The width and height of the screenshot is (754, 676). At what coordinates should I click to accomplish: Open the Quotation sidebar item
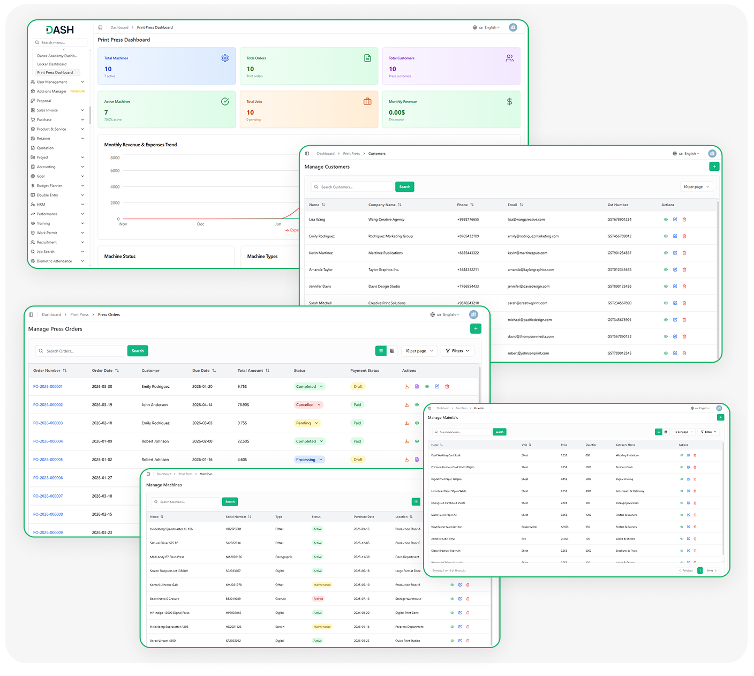[x=45, y=148]
